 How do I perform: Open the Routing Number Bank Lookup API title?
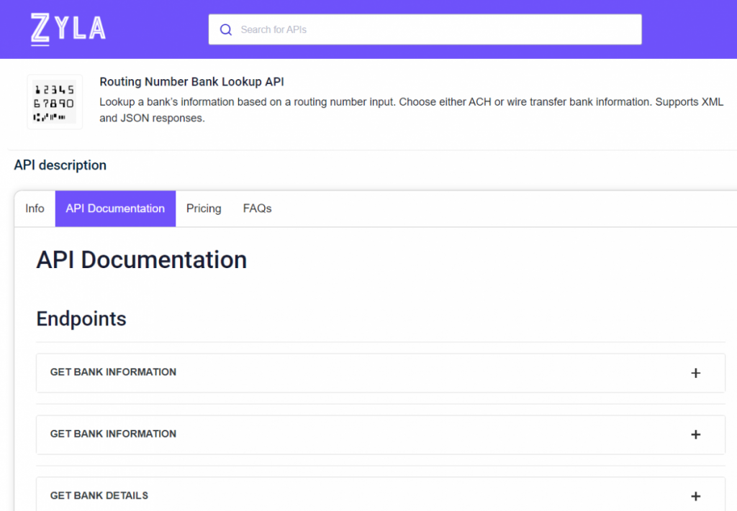(191, 82)
